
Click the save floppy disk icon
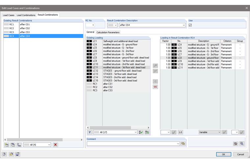pos(17,154)
